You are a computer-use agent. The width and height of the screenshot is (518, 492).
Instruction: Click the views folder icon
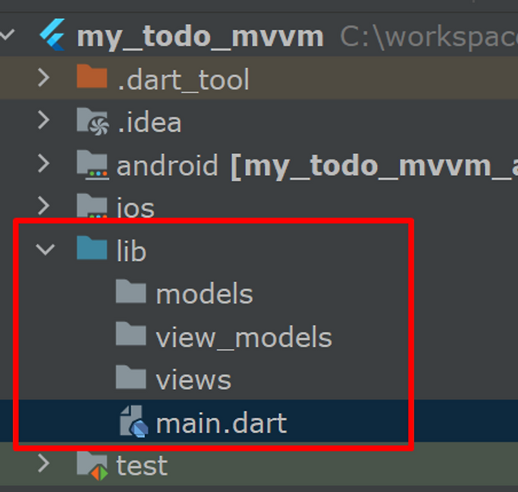coord(131,377)
